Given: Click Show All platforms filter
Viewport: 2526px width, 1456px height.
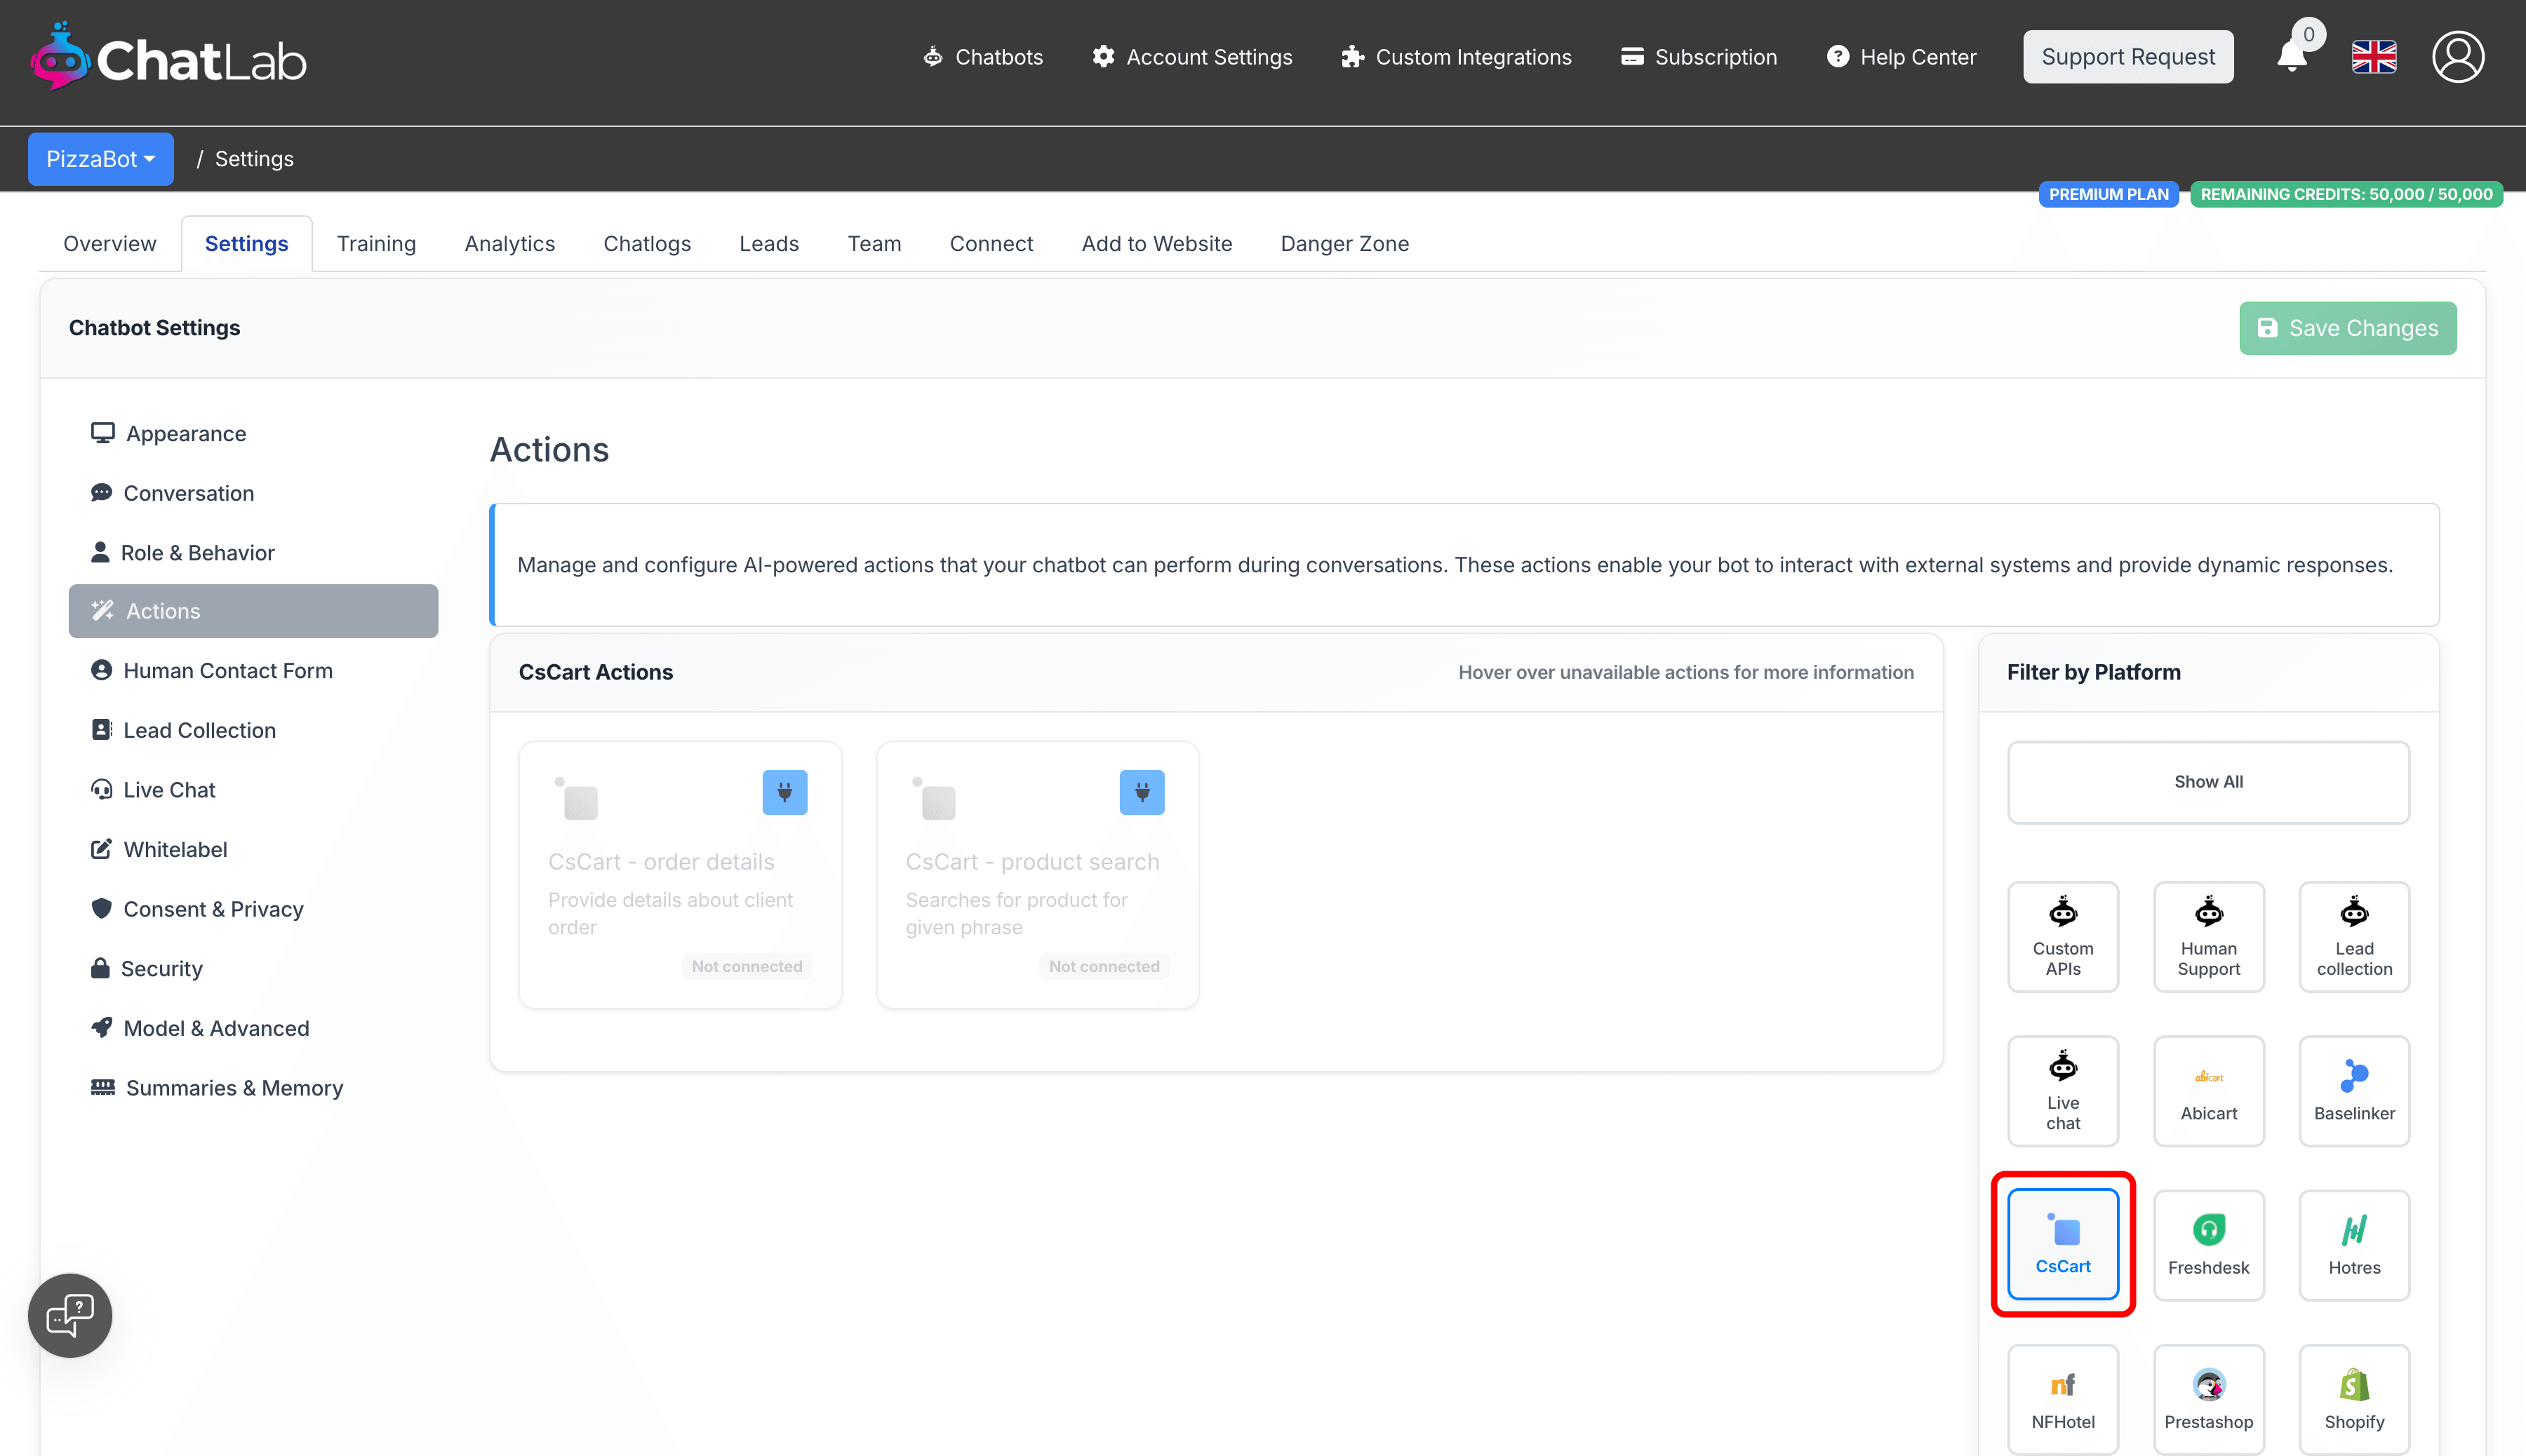Looking at the screenshot, I should 2208,782.
